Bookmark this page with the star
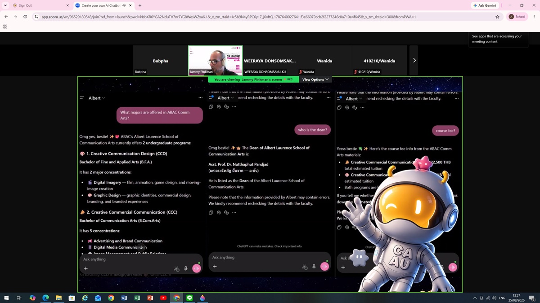 point(497,17)
